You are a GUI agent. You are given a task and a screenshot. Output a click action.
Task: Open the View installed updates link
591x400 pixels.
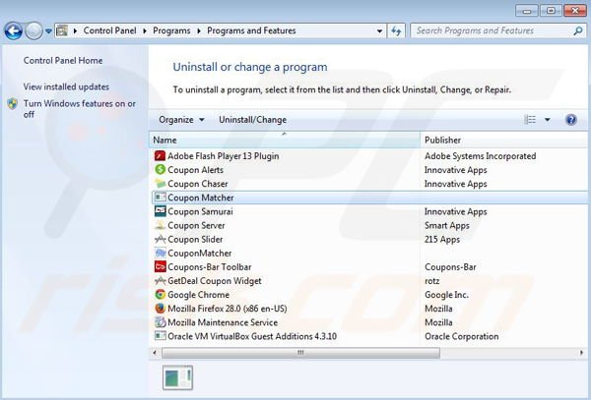(66, 86)
